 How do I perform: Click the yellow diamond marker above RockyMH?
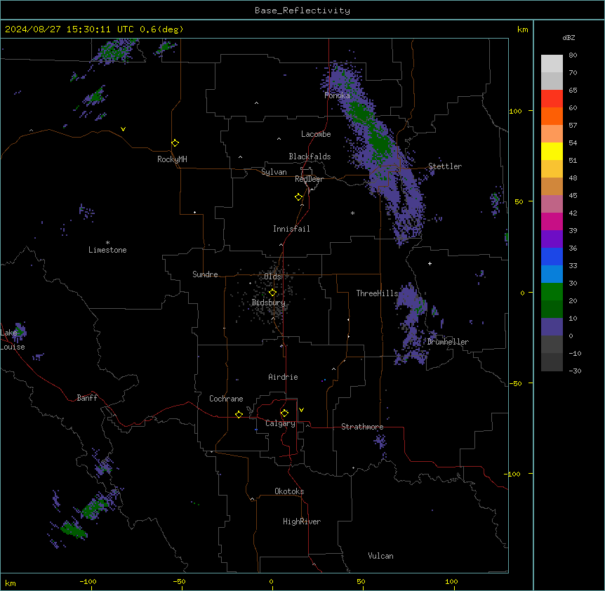[x=175, y=143]
